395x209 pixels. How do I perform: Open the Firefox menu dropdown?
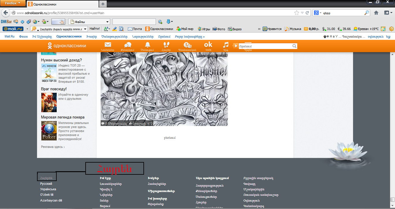tap(13, 3)
